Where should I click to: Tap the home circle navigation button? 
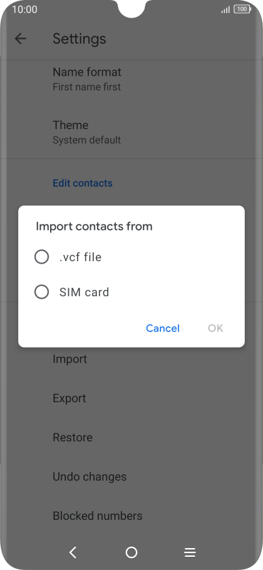tap(131, 552)
